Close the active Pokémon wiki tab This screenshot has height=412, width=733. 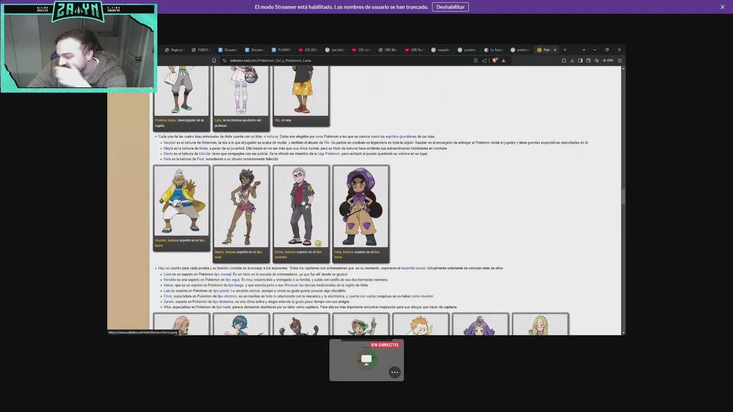pos(554,50)
